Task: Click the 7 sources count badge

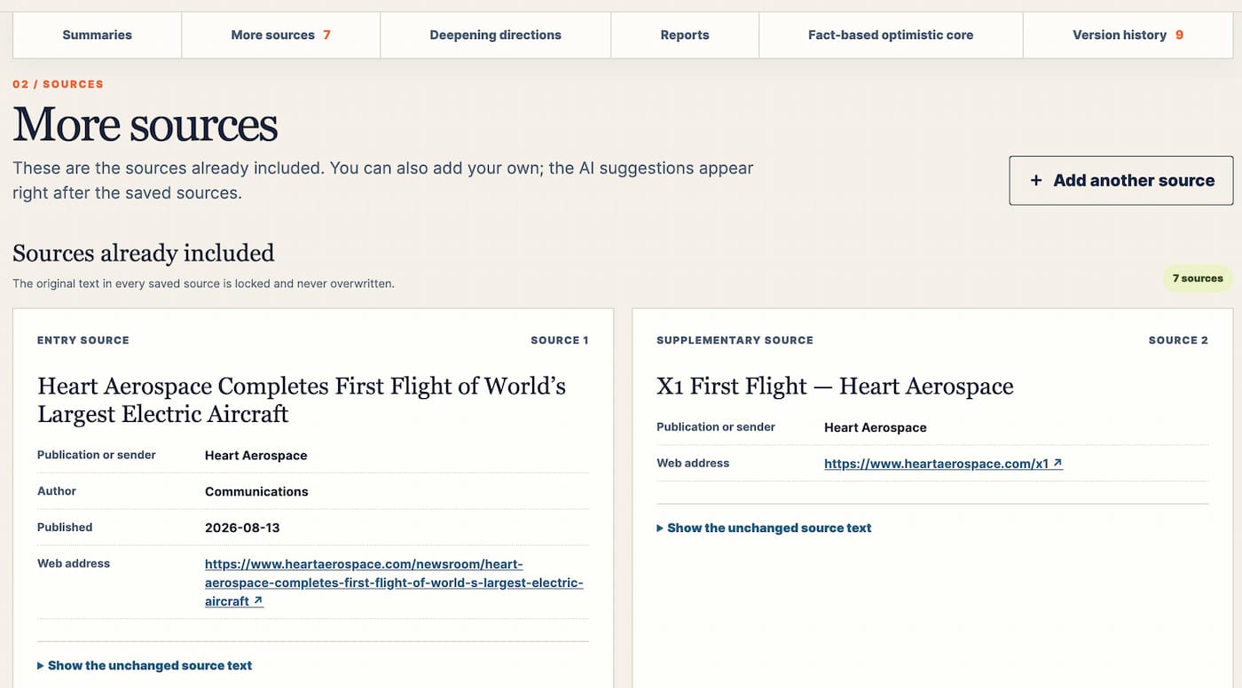Action: [1198, 278]
